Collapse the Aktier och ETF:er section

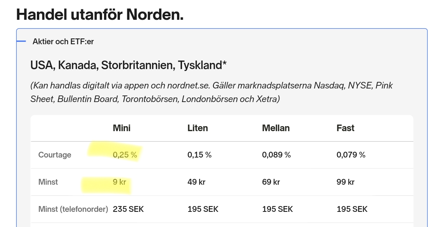tap(63, 42)
